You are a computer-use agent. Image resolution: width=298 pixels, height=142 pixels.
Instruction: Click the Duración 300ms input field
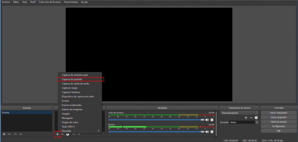tap(242, 122)
